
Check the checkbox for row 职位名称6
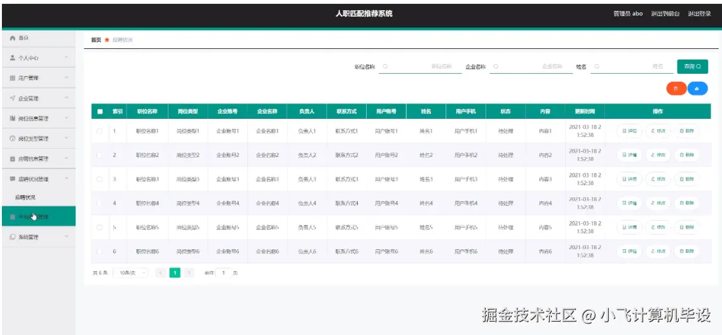[99, 252]
